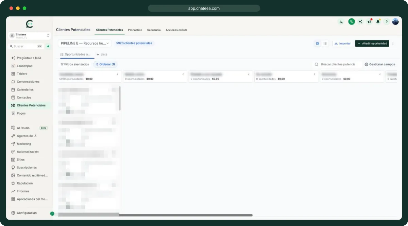This screenshot has width=408, height=226.
Task: Switch to the board grid view
Action: point(318,44)
